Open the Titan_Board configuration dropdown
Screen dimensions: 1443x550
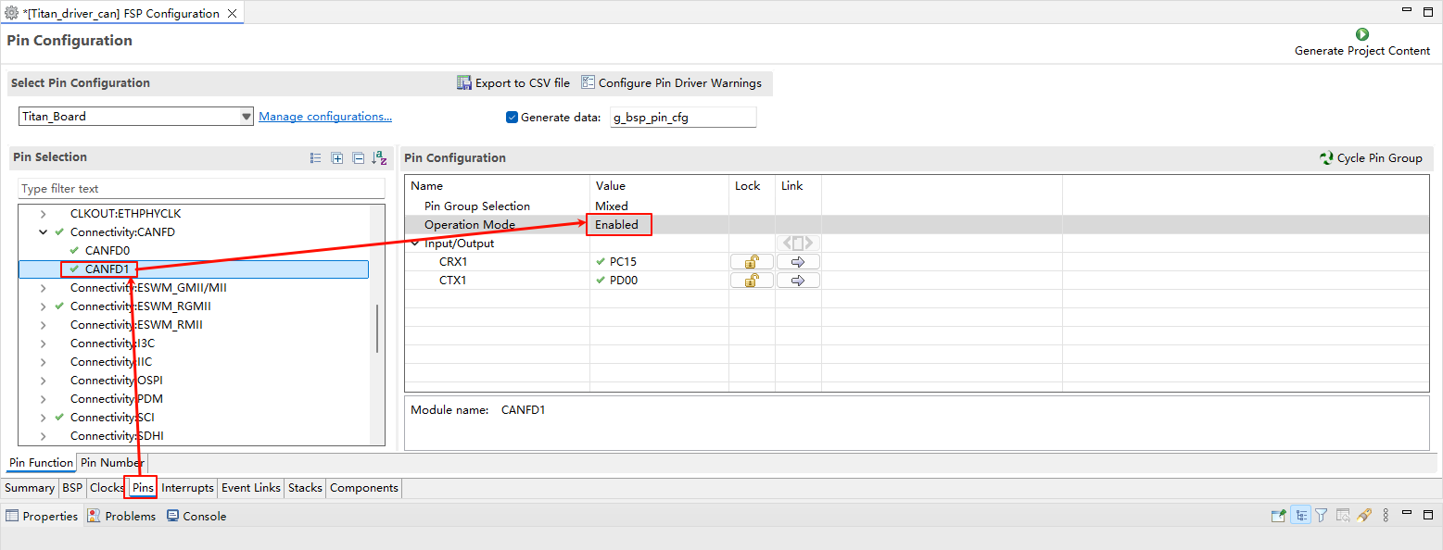pos(246,117)
